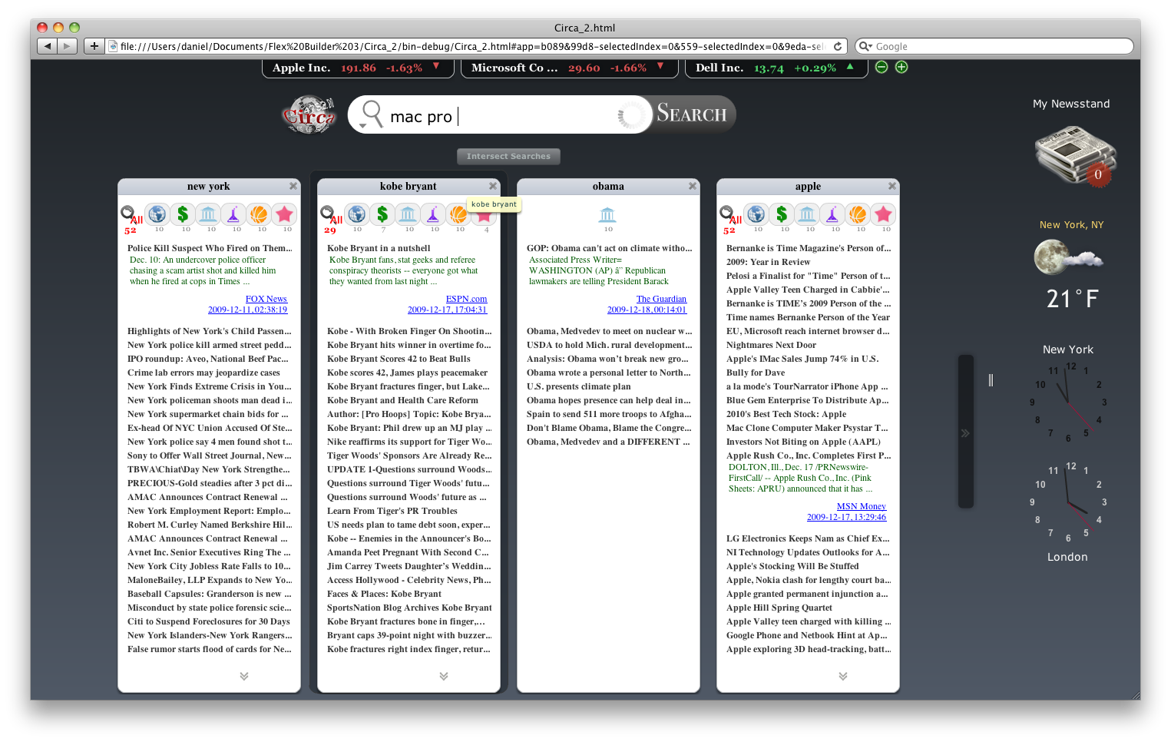Viewport: 1171px width, 742px height.
Task: Filter kobe bryant panel by science flask icon
Action: (433, 214)
